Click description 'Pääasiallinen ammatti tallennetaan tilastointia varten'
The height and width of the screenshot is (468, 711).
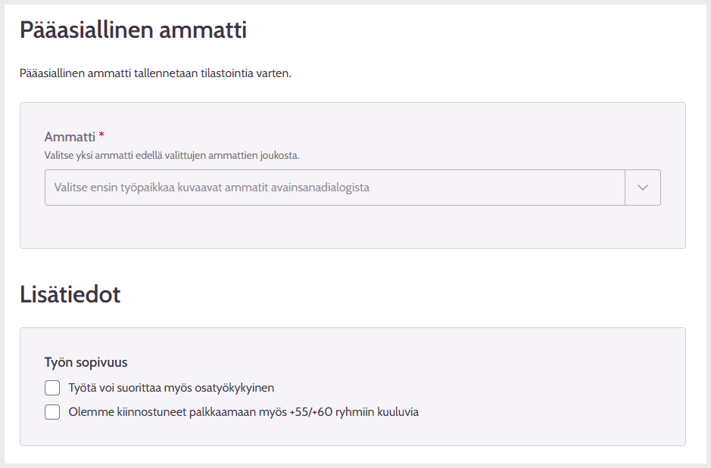click(x=155, y=73)
